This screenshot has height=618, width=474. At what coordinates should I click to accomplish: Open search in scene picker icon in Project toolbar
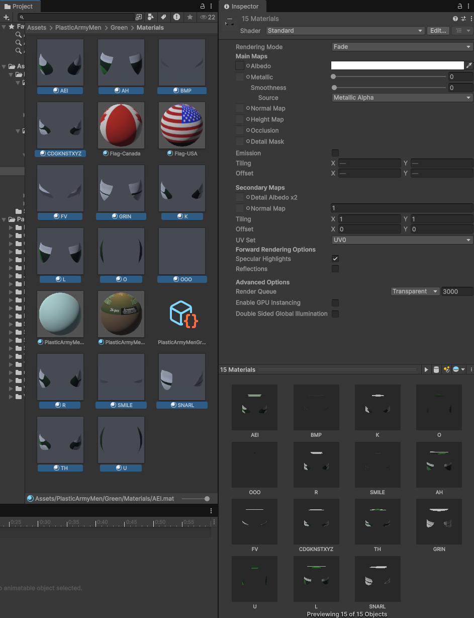[x=139, y=17]
